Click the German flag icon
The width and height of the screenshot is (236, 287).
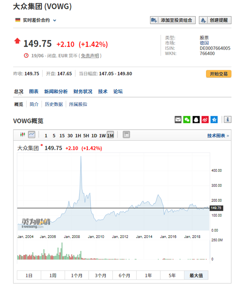pos(18,20)
